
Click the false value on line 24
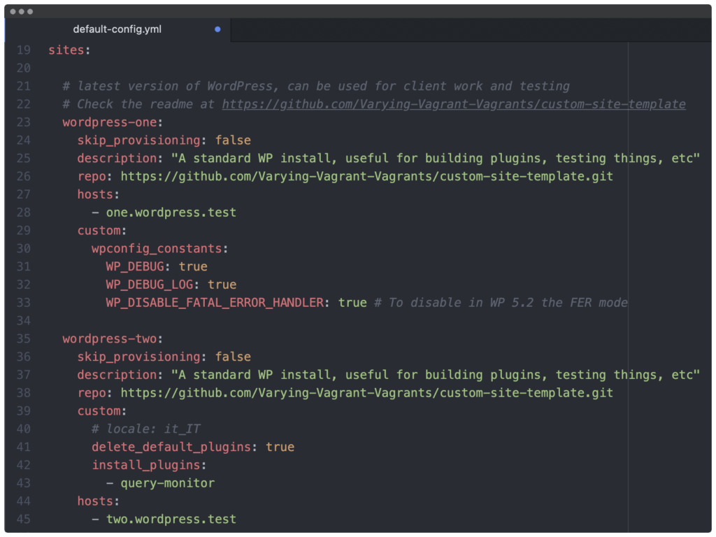click(x=233, y=140)
